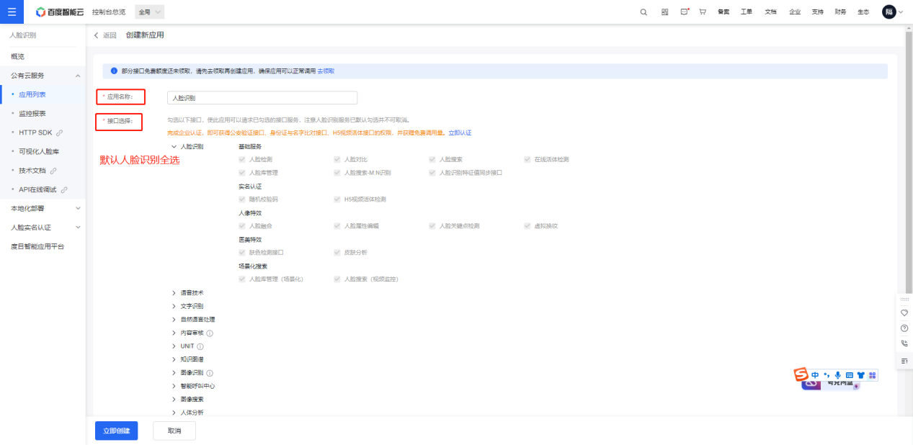Expand the 文字识别 group

point(174,306)
